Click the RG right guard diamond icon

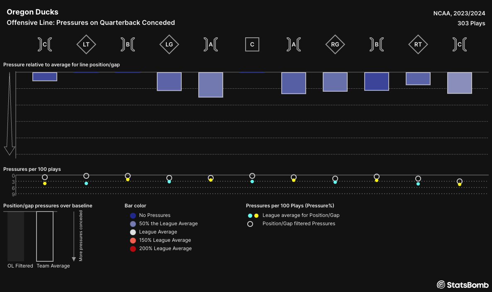click(x=335, y=44)
